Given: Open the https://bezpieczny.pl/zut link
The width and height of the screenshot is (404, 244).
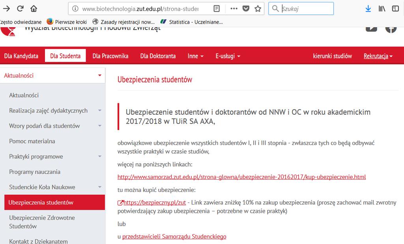Looking at the screenshot, I should coord(155,203).
